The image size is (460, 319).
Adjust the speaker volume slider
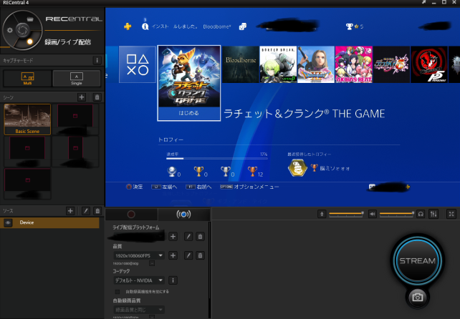point(397,214)
